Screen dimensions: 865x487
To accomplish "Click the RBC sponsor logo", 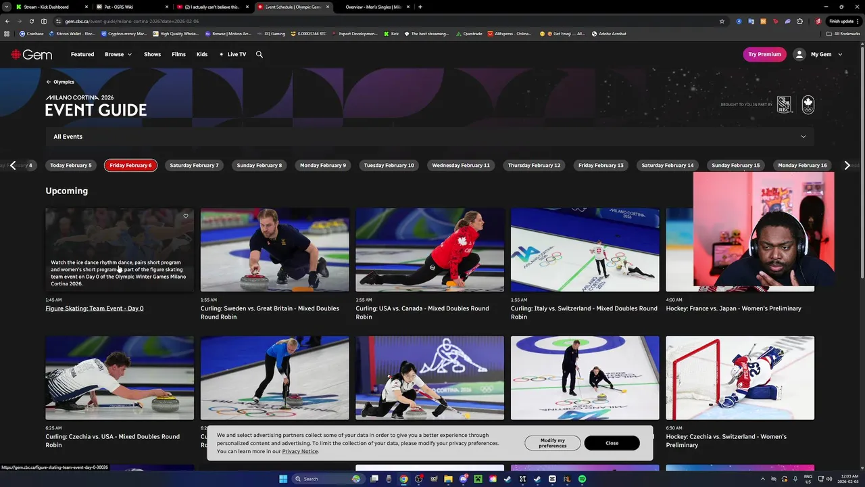I will pyautogui.click(x=784, y=104).
